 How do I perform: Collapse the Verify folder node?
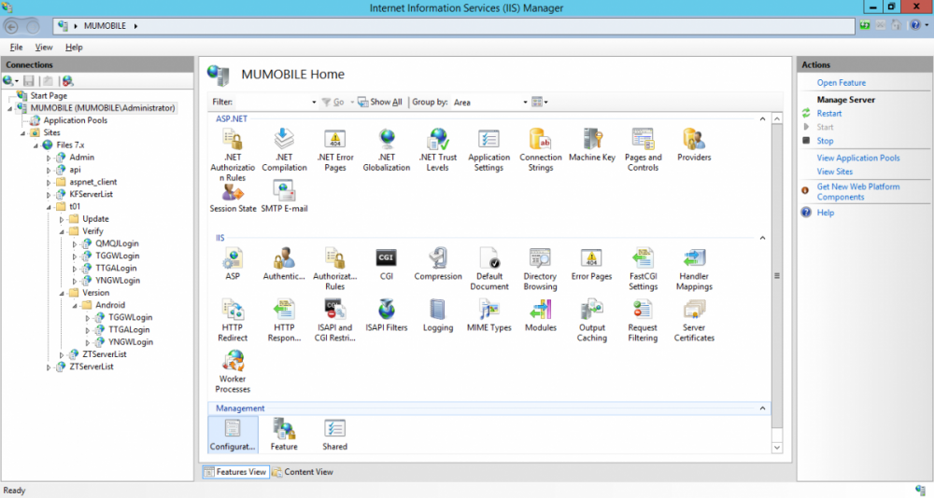tap(62, 231)
